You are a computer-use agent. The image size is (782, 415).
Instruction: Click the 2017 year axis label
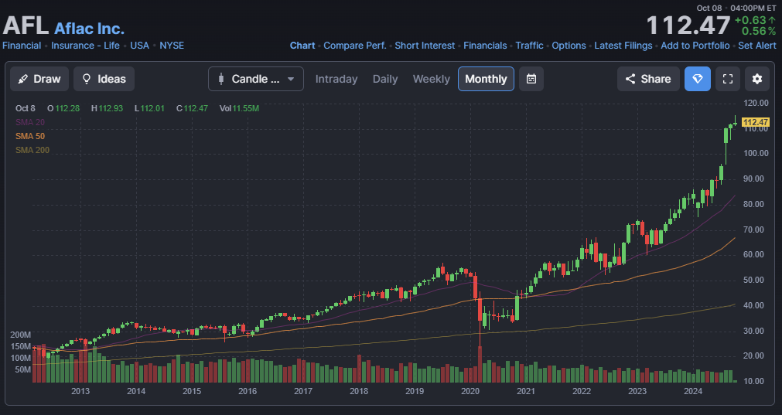point(303,391)
